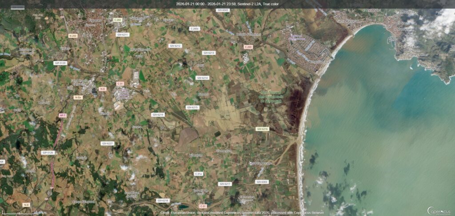Click the GIP-5126 road label

pos(48,152)
